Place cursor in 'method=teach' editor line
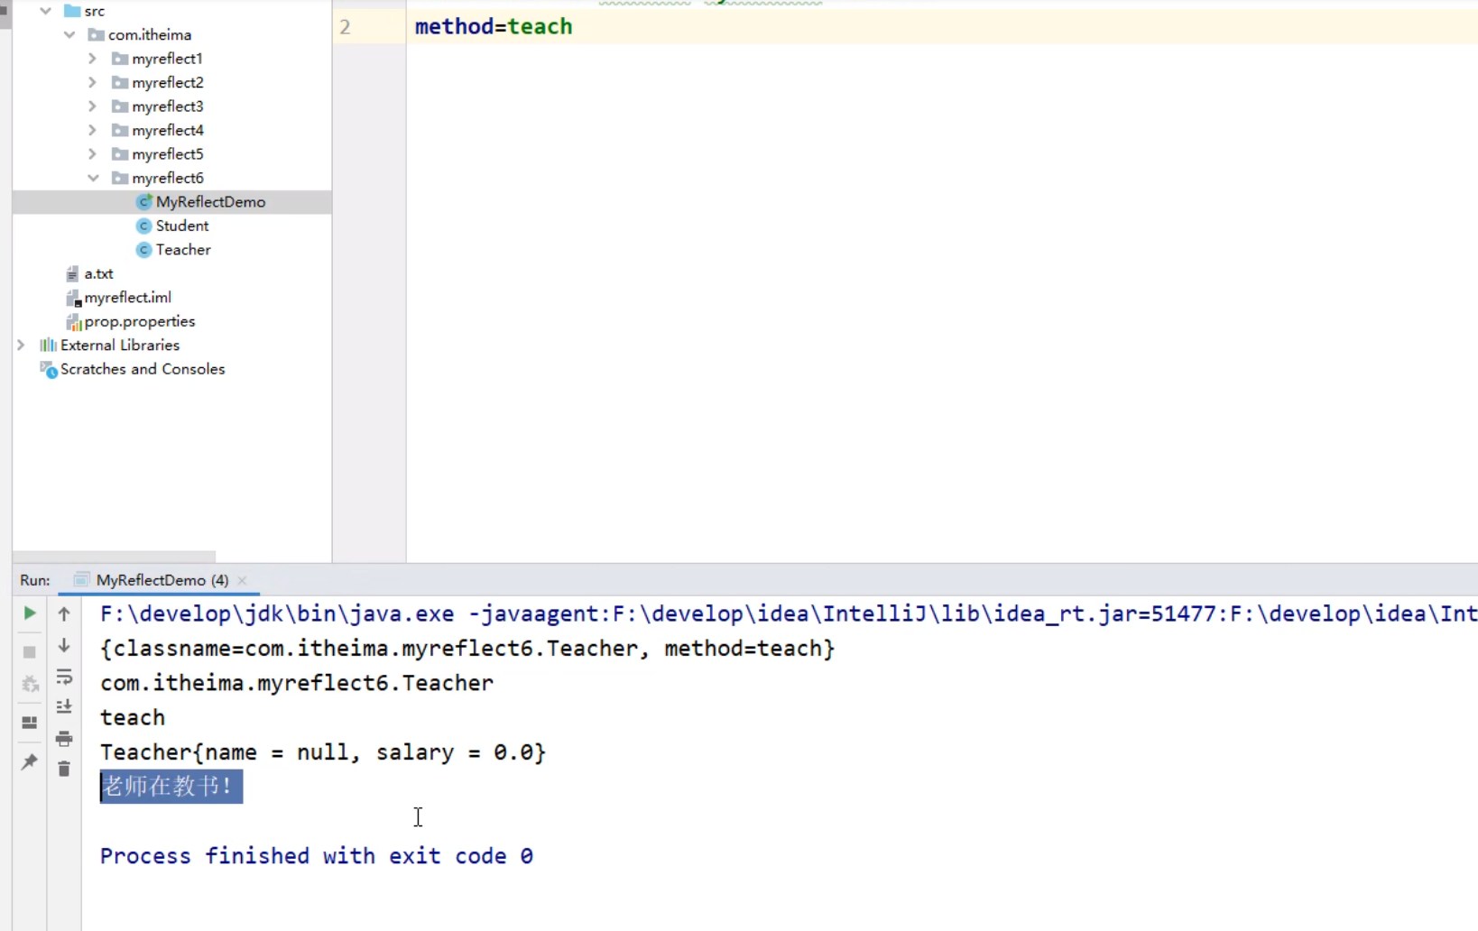Screen dimensions: 1478x931 (x=494, y=26)
